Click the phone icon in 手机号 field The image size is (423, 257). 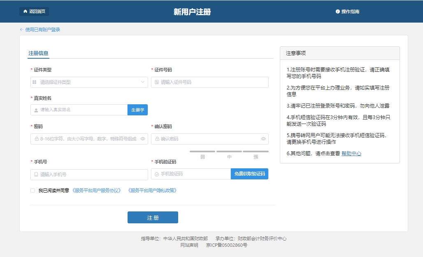click(36, 174)
